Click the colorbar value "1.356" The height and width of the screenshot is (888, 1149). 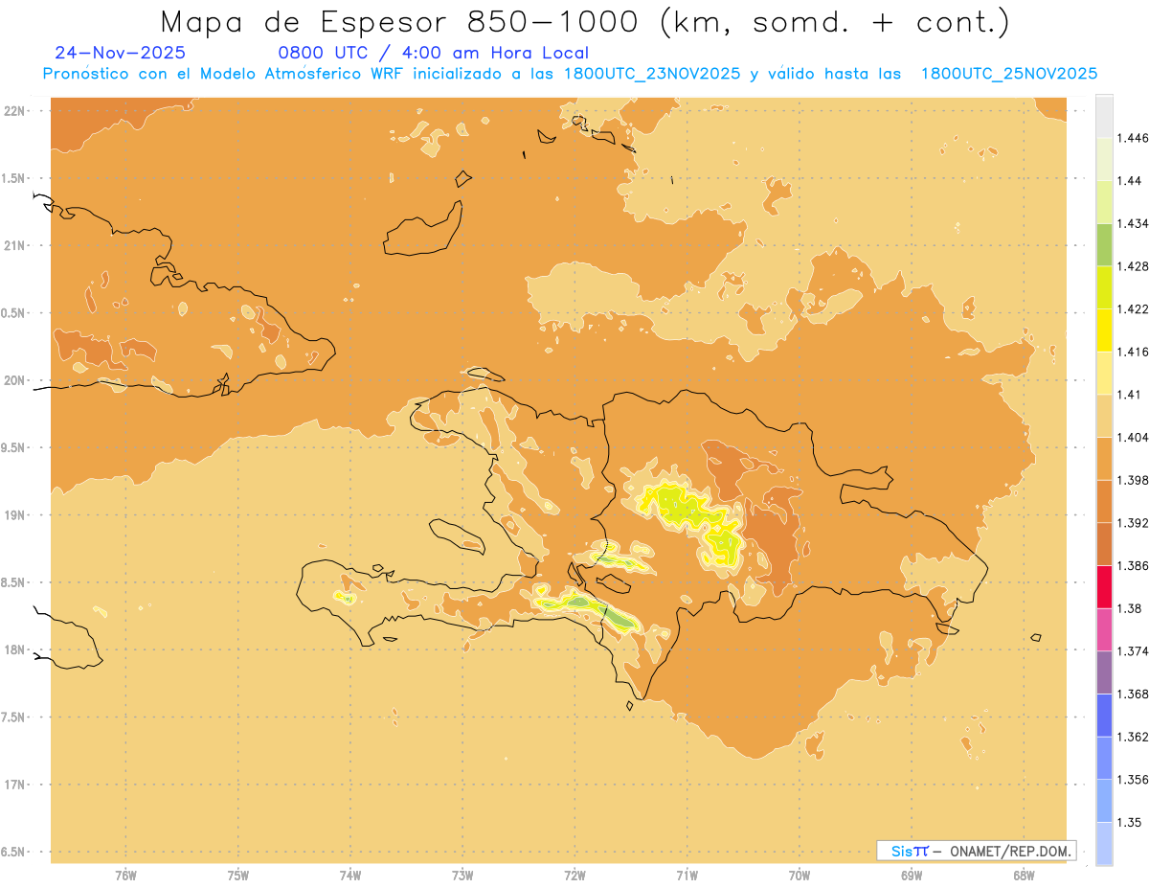[1135, 779]
